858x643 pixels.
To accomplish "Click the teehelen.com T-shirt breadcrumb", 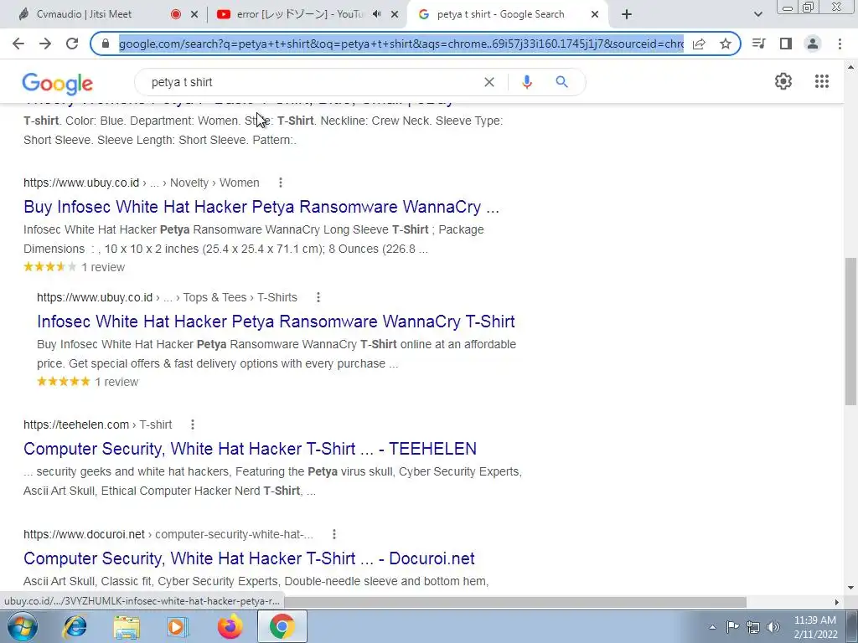I will (97, 424).
